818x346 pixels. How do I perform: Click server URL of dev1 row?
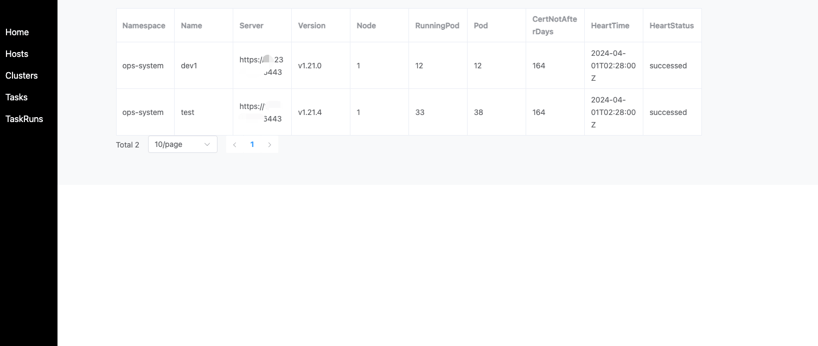[x=261, y=66]
